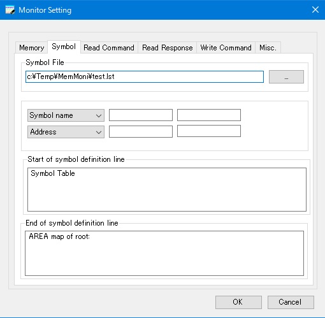Browse for symbol file with ... button
Screen dimensions: 325x318
(286, 76)
